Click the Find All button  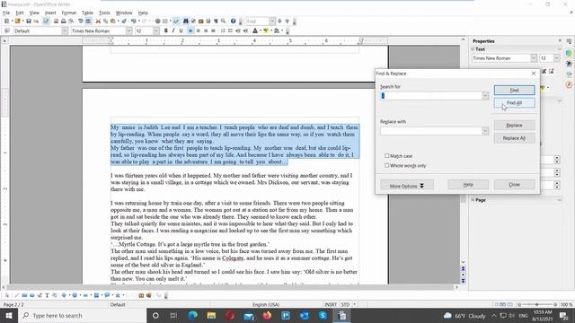pos(514,103)
